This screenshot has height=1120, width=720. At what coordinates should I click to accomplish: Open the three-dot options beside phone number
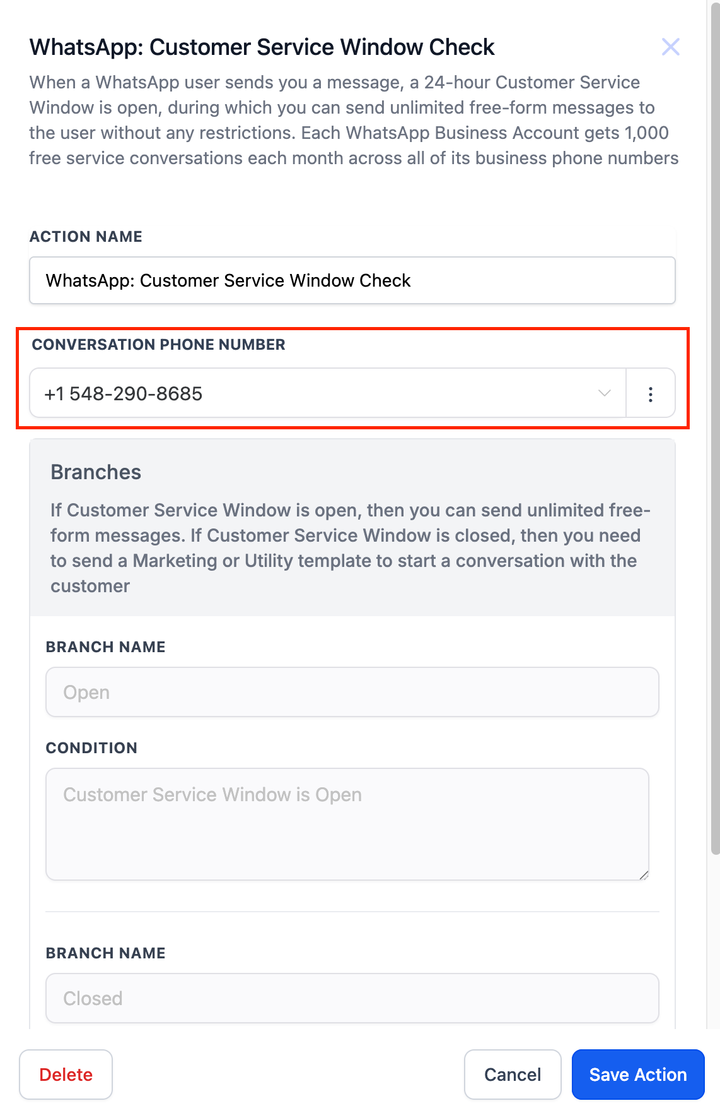pyautogui.click(x=650, y=394)
